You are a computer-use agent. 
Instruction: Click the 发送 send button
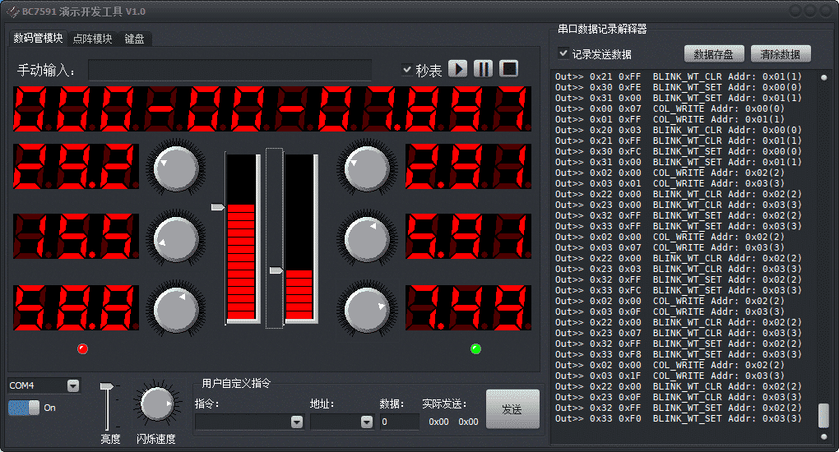click(x=512, y=409)
